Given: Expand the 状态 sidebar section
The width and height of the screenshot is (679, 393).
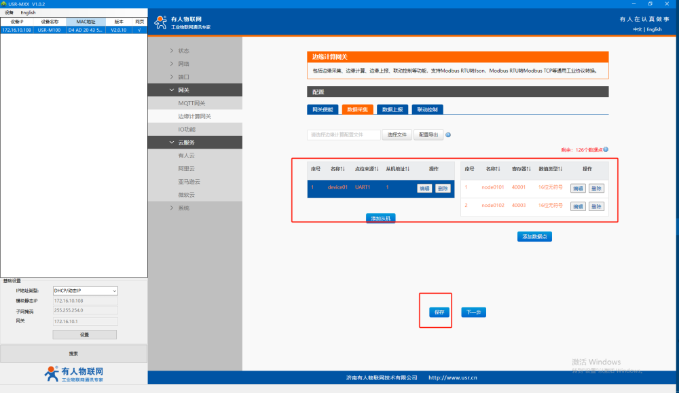Looking at the screenshot, I should coord(183,51).
